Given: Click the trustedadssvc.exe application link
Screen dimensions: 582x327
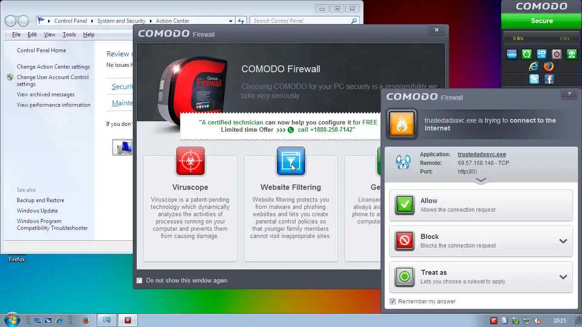Looking at the screenshot, I should (x=482, y=154).
